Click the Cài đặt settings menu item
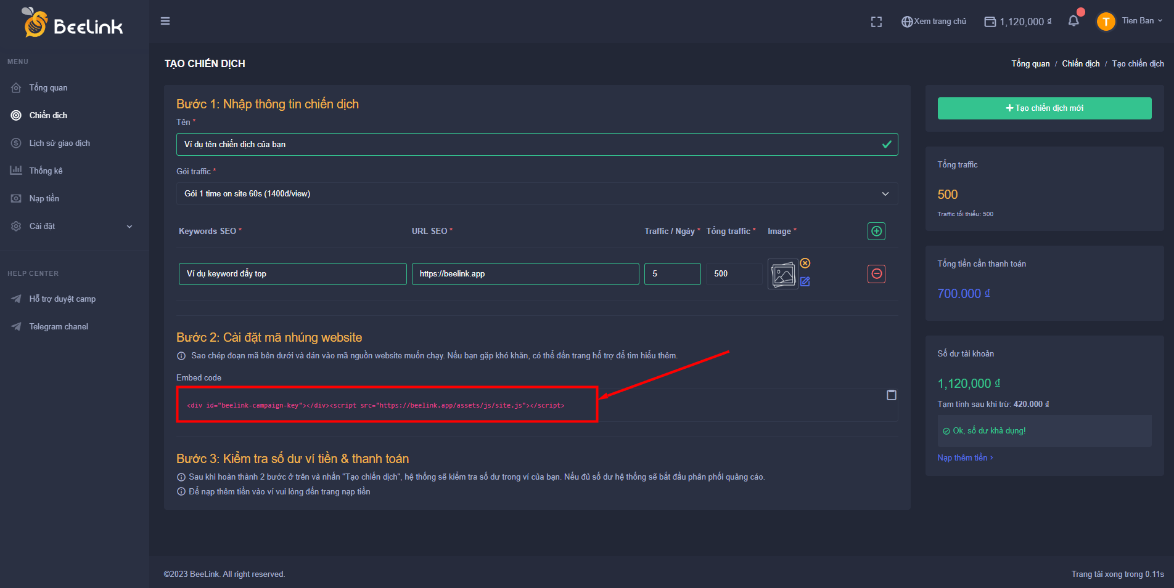Screen dimensions: 1174x588 click(x=42, y=226)
